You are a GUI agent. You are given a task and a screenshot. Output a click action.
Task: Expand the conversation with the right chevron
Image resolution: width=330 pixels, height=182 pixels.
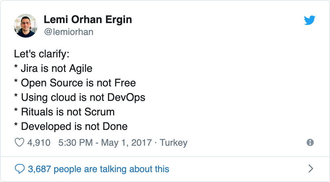coord(311,168)
